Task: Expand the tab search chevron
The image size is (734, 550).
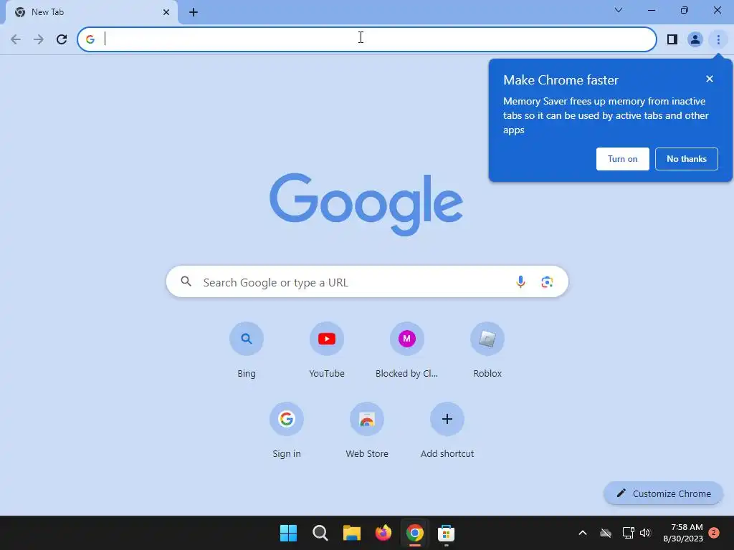Action: click(x=619, y=10)
